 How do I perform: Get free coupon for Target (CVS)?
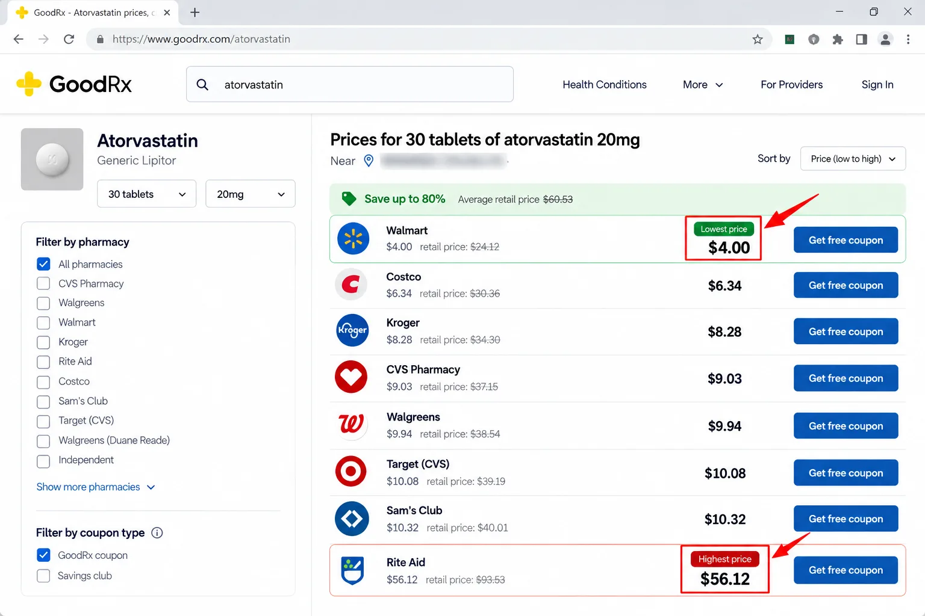click(x=846, y=472)
